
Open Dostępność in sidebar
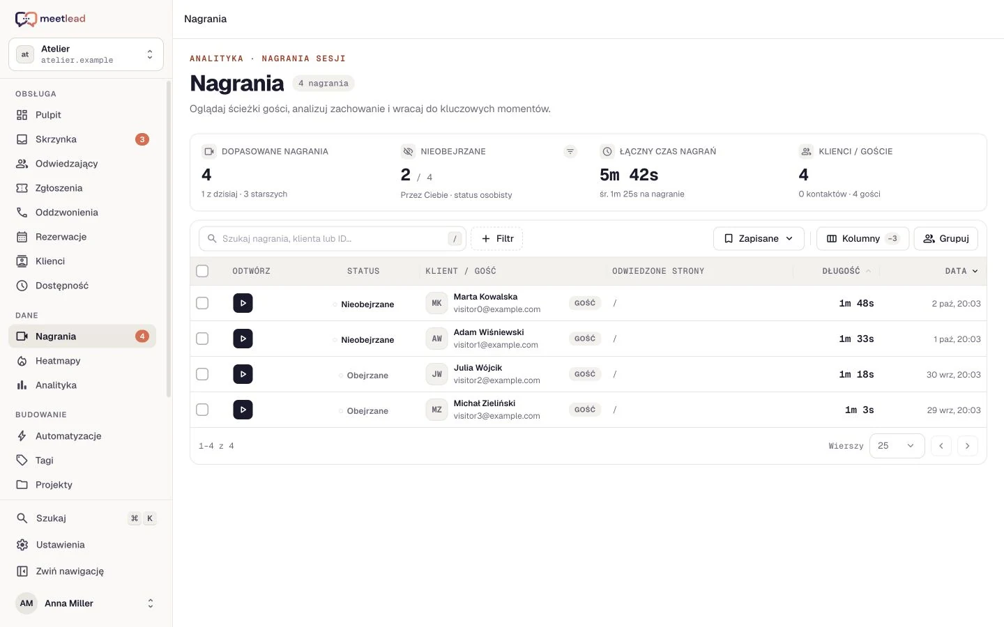[82, 286]
